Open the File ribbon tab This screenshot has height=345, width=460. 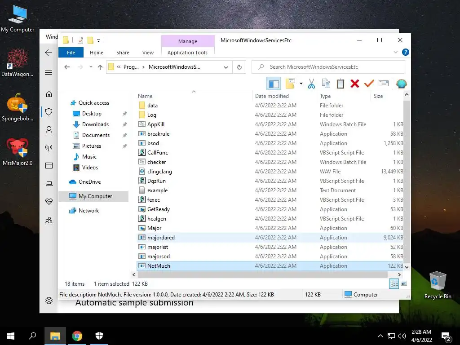coord(71,53)
